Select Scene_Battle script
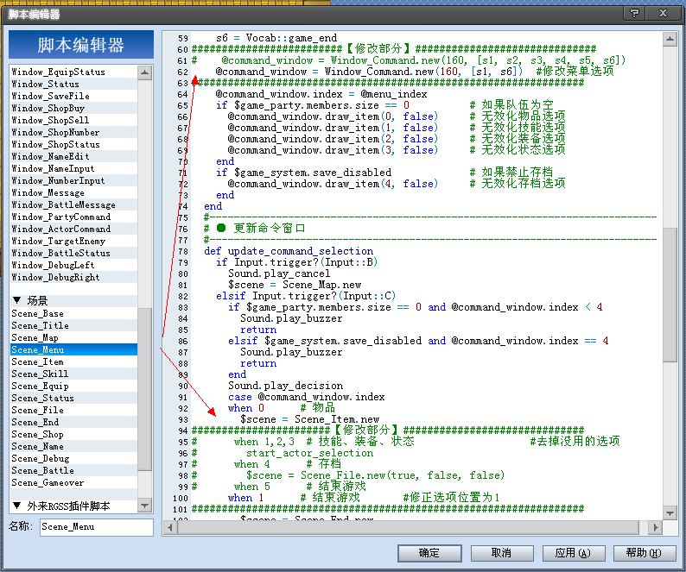The image size is (686, 572). [73, 470]
